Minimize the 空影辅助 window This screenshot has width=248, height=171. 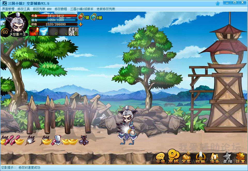[x=227, y=2]
